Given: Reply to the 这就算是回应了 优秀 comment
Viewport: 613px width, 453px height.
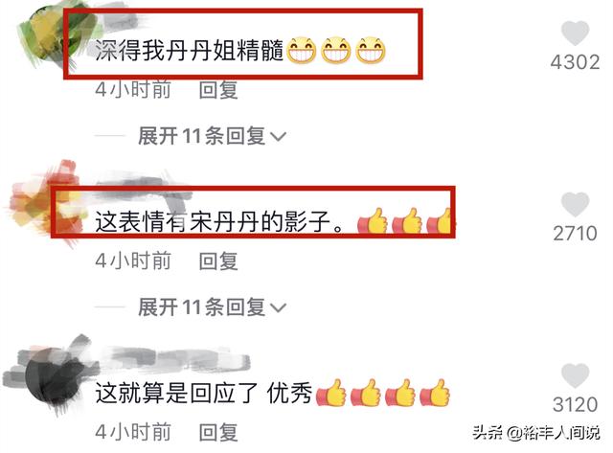Looking at the screenshot, I should 218,432.
